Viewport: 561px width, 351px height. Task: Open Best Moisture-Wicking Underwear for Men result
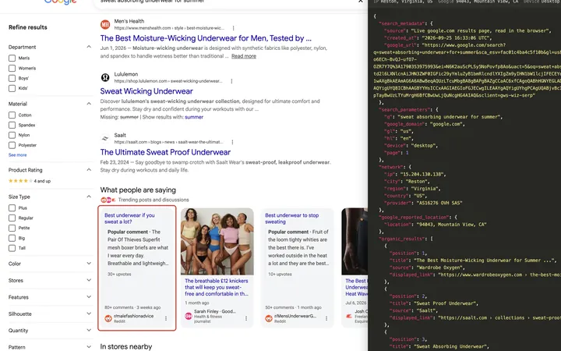tap(206, 38)
